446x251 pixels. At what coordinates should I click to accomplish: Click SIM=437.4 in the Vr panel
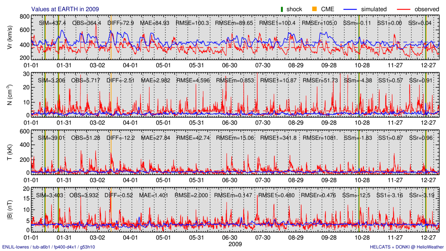[x=52, y=23]
